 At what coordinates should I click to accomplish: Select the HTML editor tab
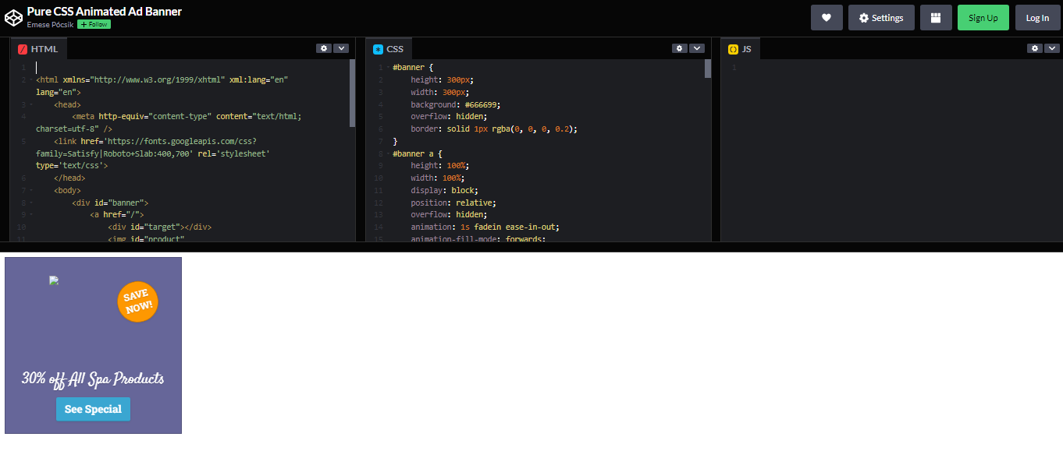click(39, 49)
